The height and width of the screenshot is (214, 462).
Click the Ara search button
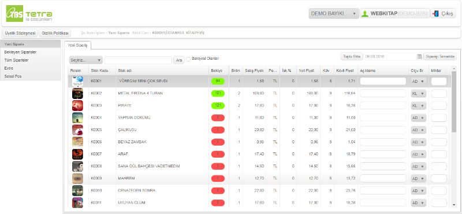click(178, 60)
